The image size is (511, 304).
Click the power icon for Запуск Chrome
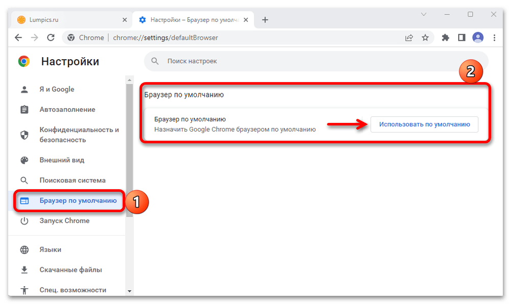coord(25,221)
